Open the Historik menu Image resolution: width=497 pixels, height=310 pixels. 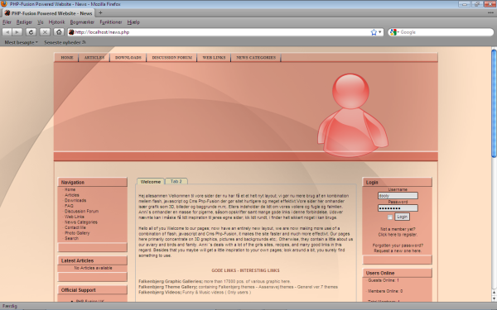(x=56, y=22)
